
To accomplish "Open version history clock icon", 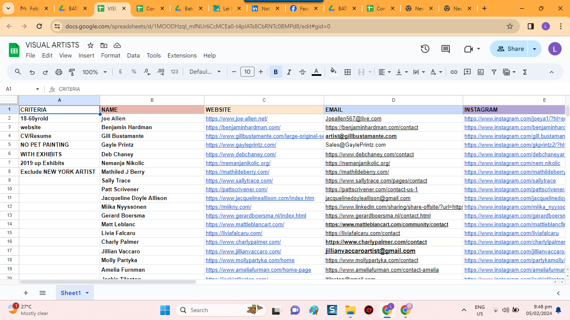I will [425, 49].
